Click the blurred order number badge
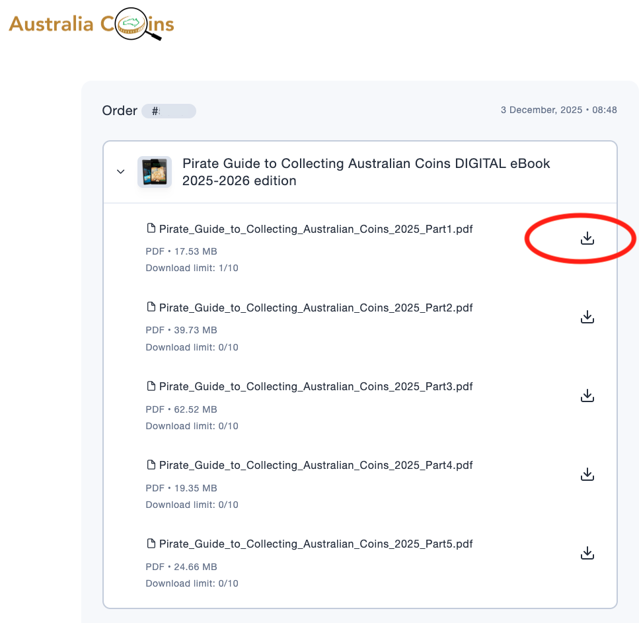Screen dimensions: 639x623 [169, 110]
